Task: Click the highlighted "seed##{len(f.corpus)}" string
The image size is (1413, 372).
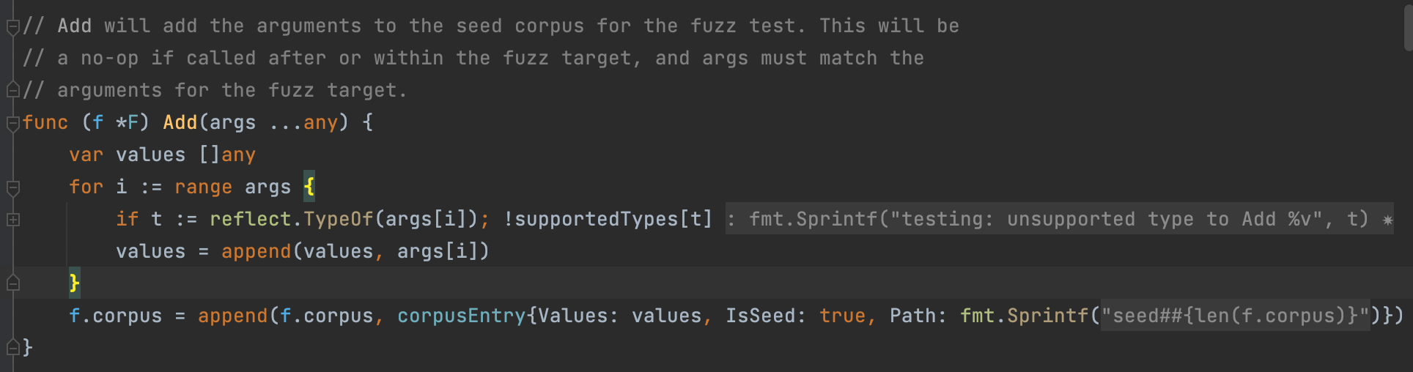Action: [x=1235, y=316]
